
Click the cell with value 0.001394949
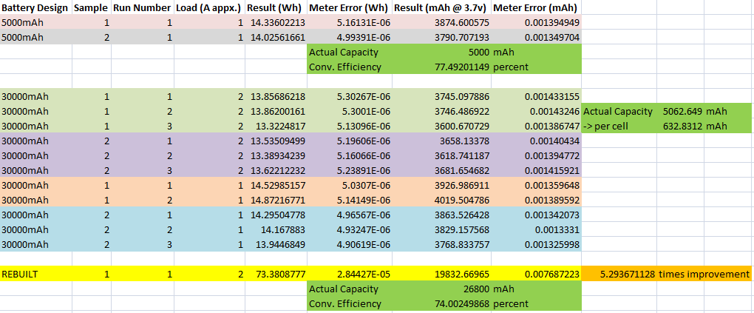[536, 22]
